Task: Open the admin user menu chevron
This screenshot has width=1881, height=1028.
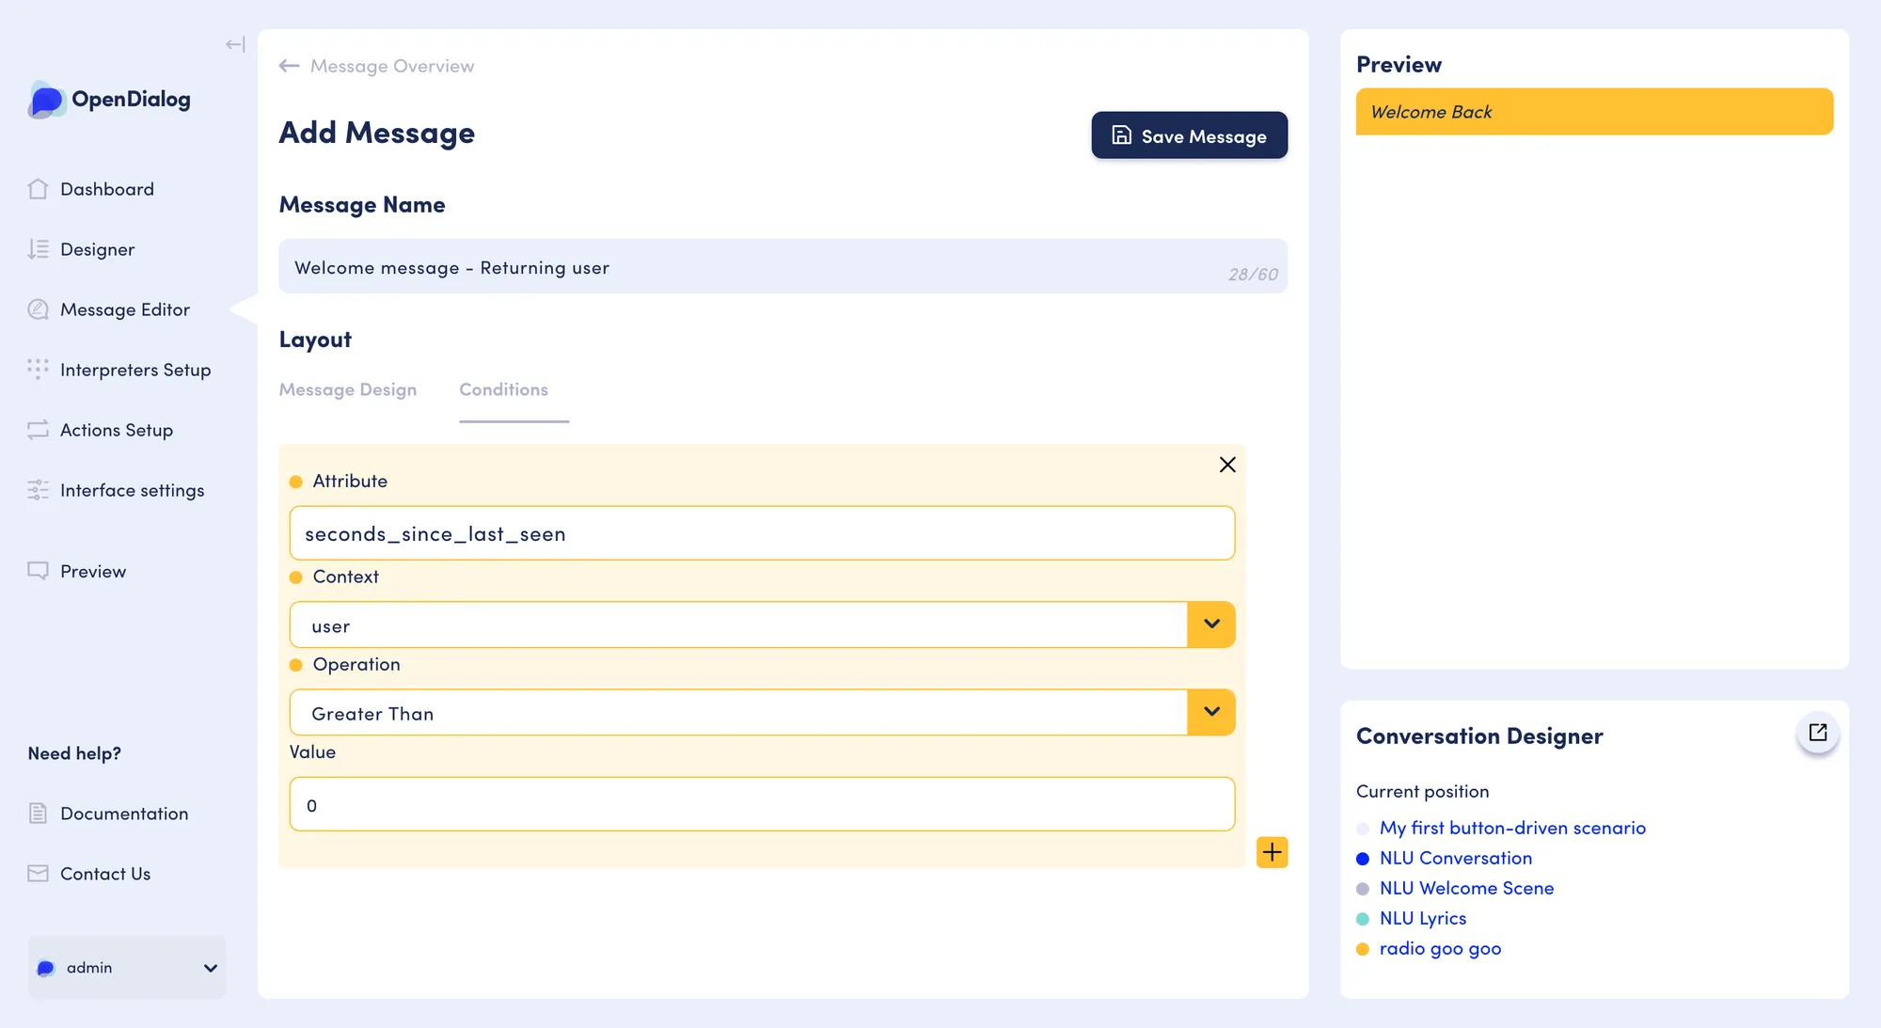Action: coord(211,968)
